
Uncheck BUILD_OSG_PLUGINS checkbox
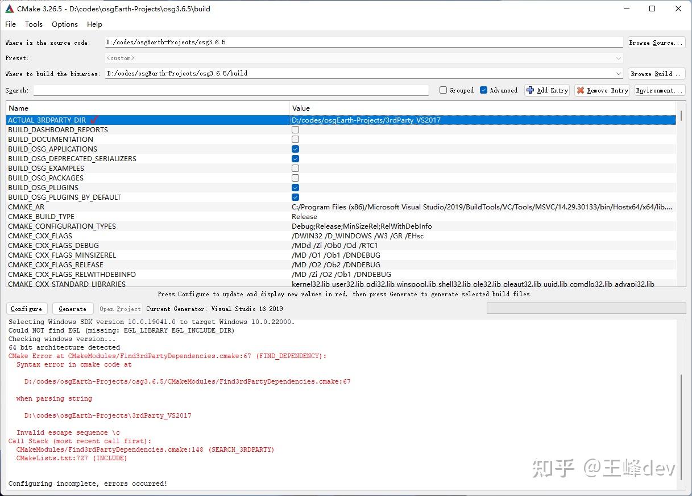coord(295,187)
